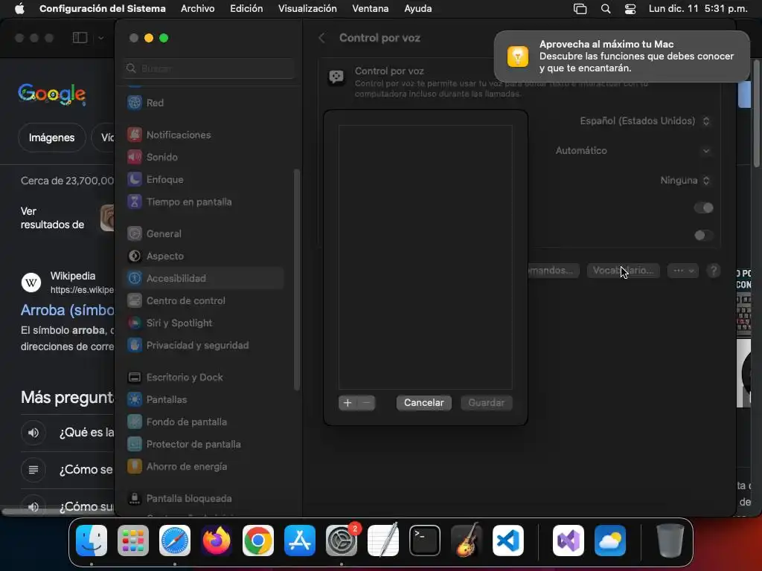Image resolution: width=762 pixels, height=571 pixels.
Task: Open Firefox from the Dock
Action: pos(217,541)
